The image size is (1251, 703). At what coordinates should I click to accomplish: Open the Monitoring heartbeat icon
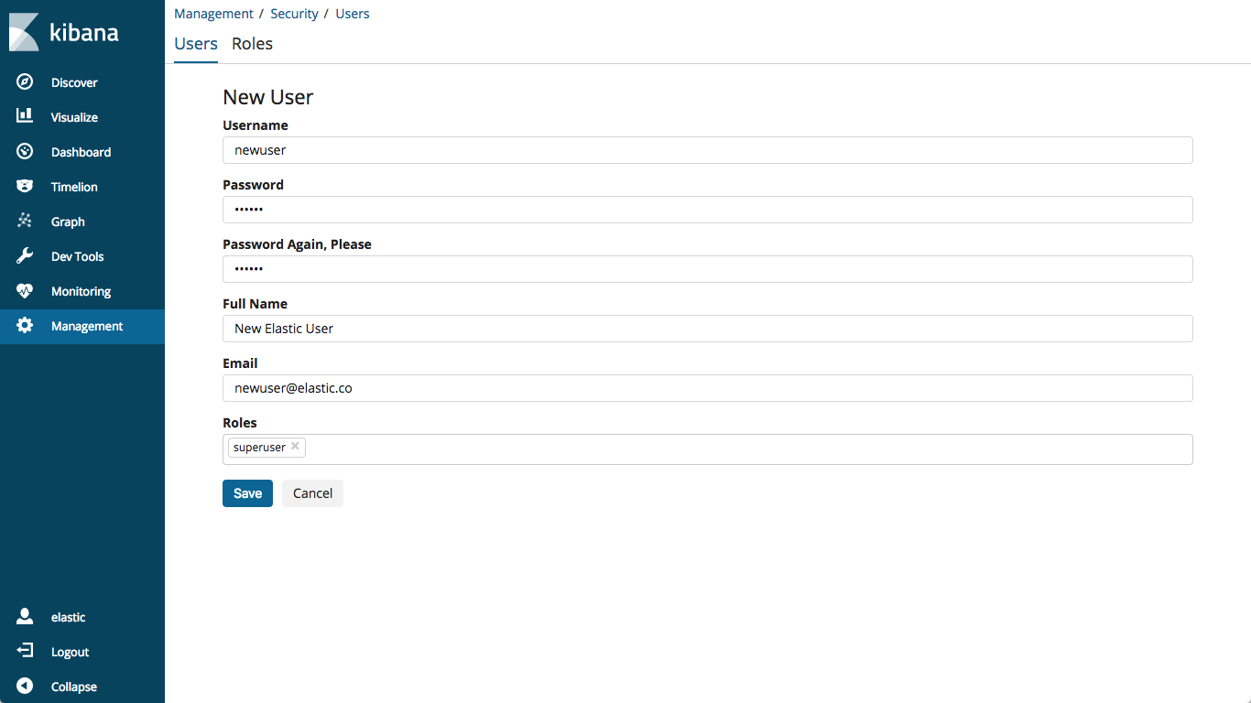25,290
